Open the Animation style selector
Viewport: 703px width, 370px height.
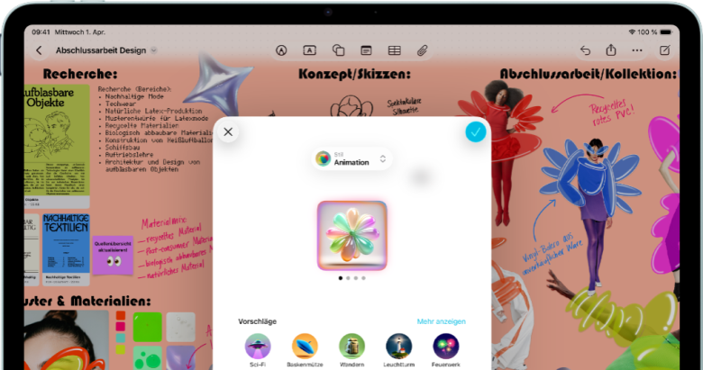click(x=352, y=159)
